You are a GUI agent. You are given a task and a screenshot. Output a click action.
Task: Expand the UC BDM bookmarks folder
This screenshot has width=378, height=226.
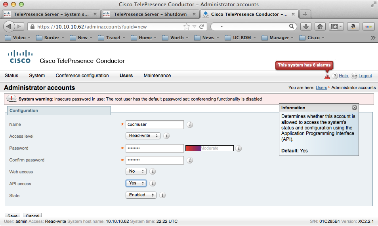[x=241, y=38]
